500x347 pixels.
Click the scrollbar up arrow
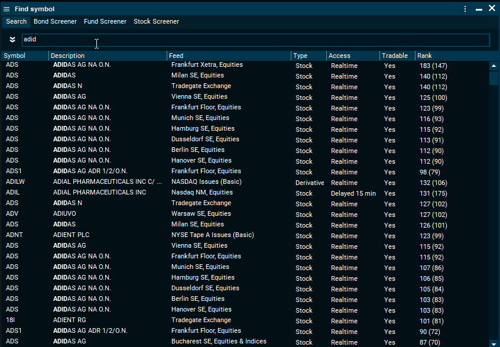click(x=493, y=66)
